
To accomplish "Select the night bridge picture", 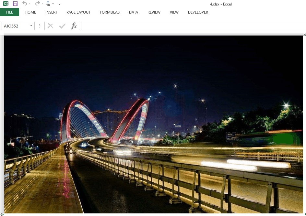I will (153, 124).
